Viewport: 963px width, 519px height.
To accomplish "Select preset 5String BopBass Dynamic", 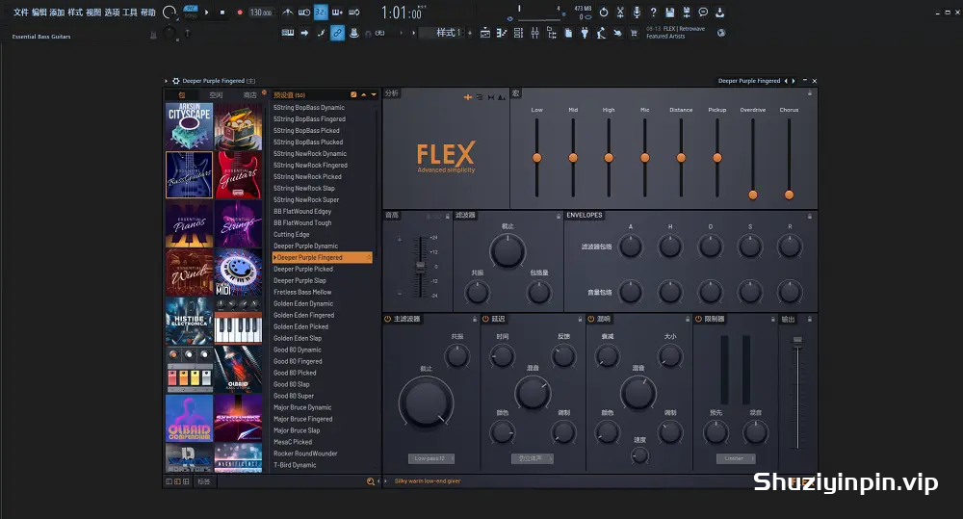I will [309, 108].
